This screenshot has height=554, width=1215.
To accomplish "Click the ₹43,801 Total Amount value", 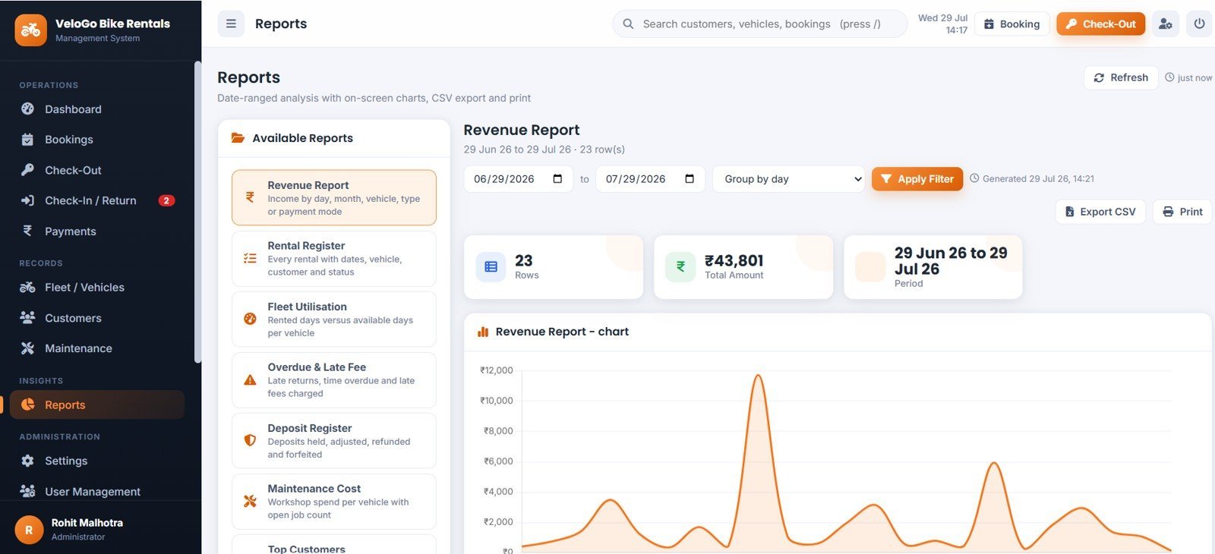I will [x=734, y=260].
